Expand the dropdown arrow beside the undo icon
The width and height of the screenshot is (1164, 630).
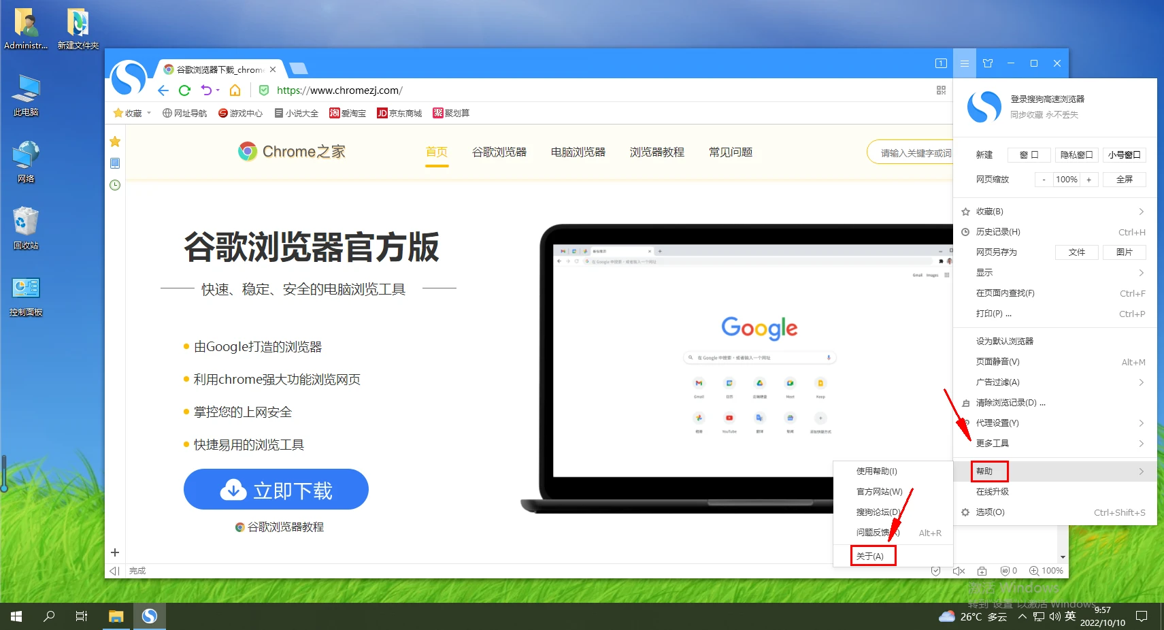(x=218, y=90)
